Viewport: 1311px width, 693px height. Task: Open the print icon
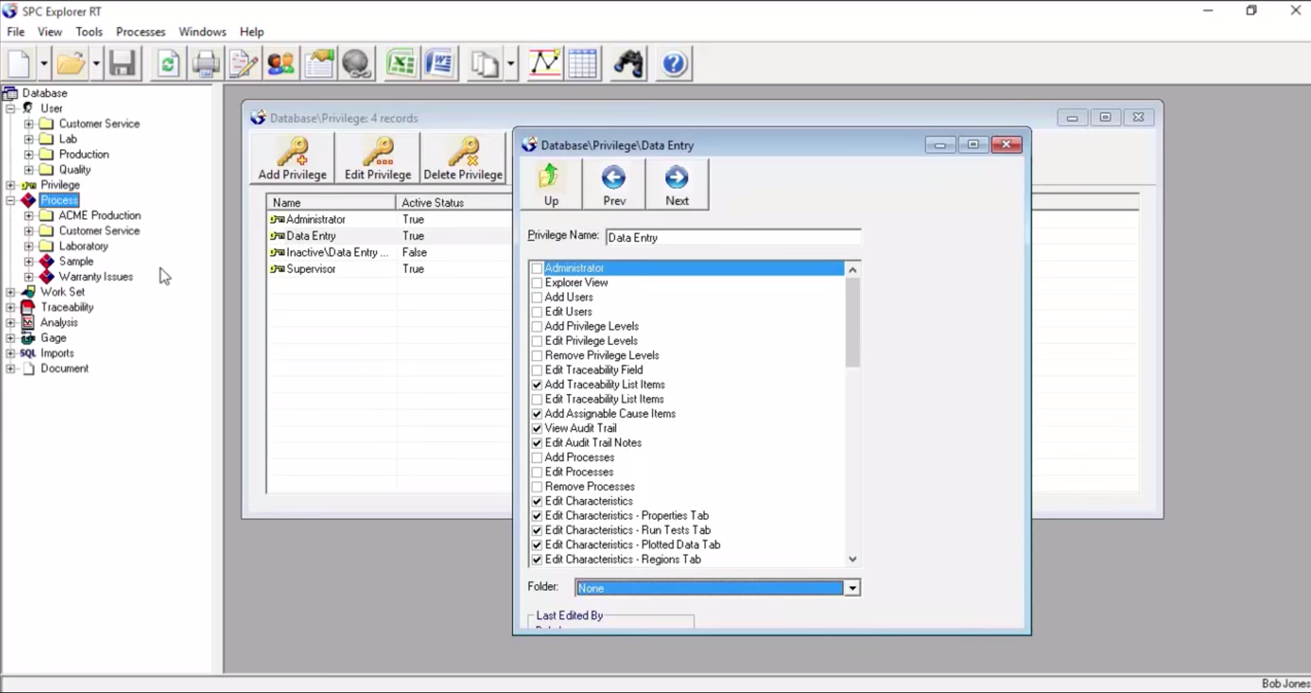pyautogui.click(x=206, y=63)
